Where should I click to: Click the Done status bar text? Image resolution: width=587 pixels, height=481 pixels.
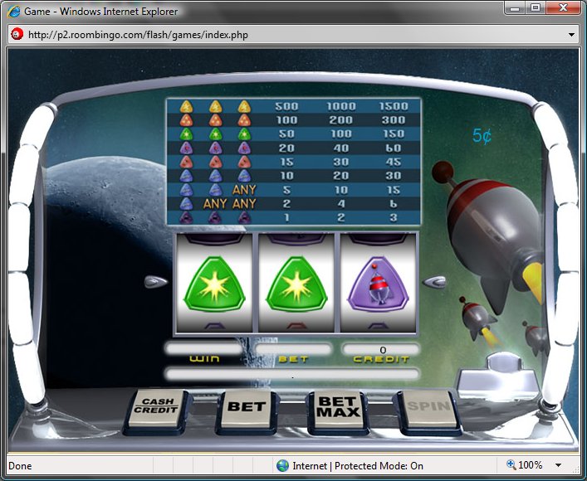(x=20, y=466)
